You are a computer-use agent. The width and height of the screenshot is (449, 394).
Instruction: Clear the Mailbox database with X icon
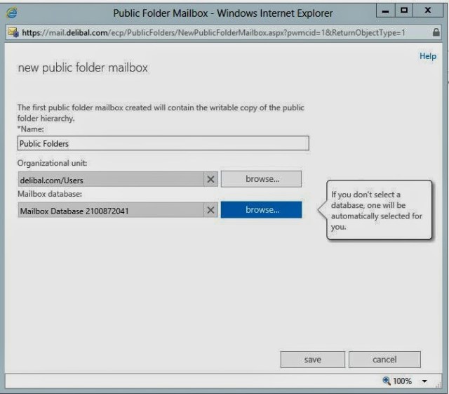click(x=211, y=210)
